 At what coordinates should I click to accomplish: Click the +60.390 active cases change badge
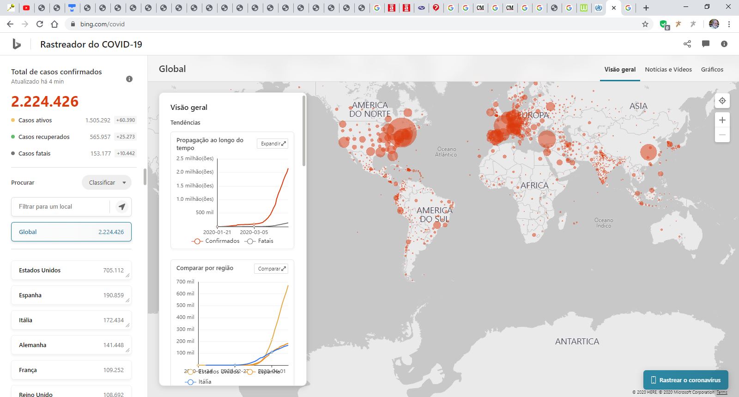click(x=126, y=120)
